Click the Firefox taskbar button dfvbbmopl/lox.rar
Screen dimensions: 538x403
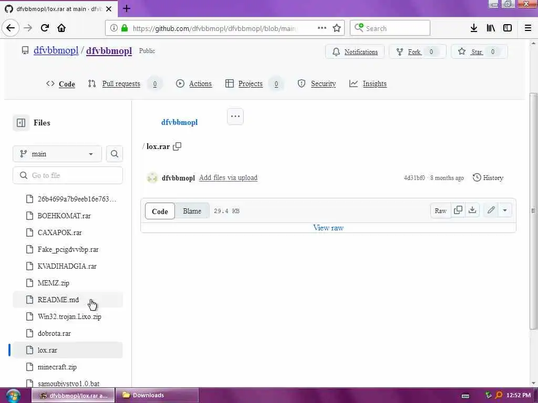click(x=73, y=396)
